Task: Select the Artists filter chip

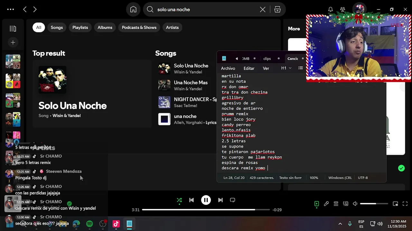Action: [x=172, y=28]
